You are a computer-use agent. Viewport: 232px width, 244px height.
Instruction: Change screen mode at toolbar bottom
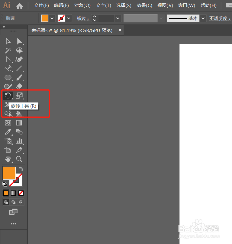[13, 212]
